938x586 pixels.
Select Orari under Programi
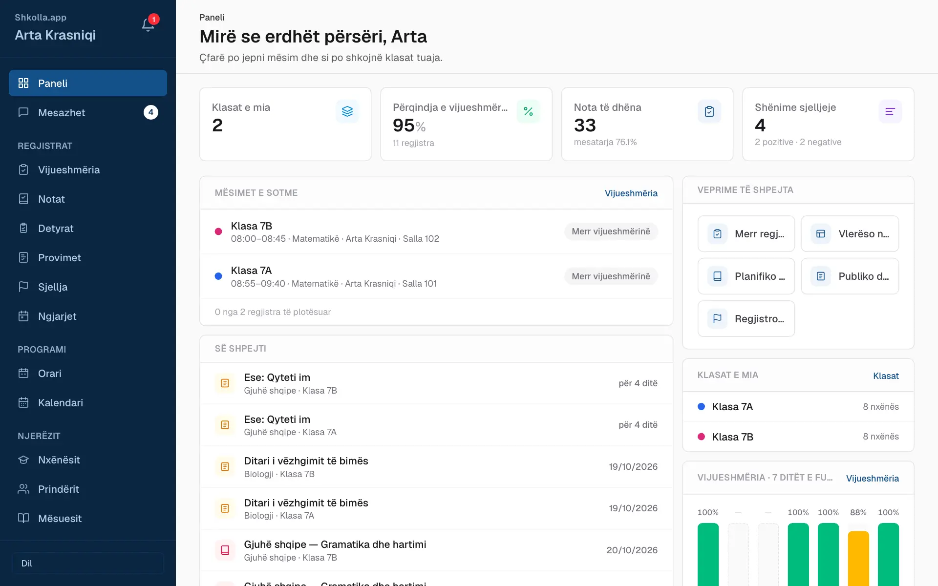88,373
